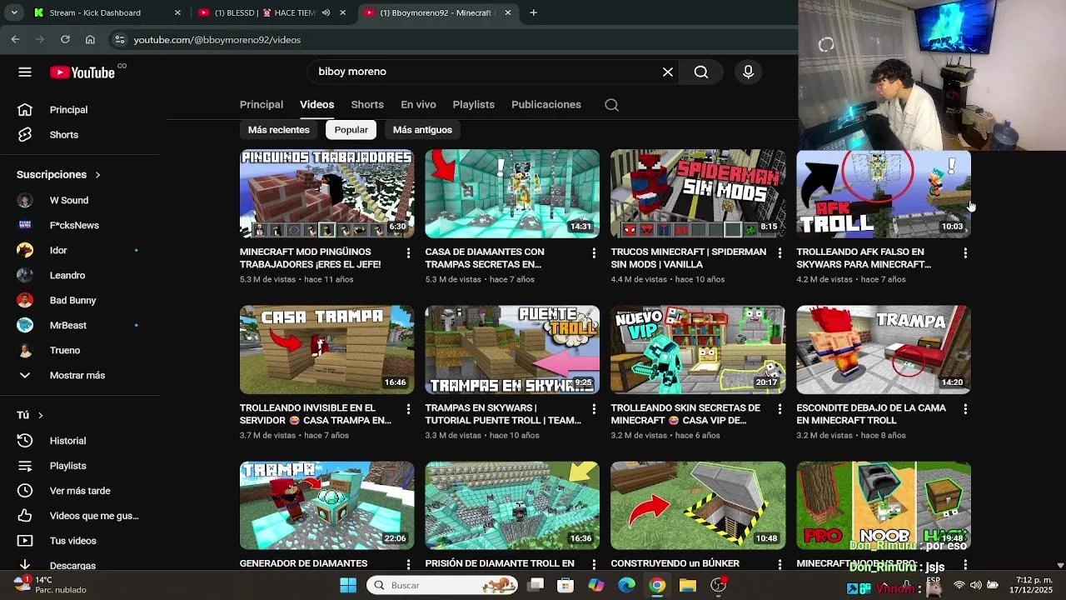Go back in Chrome browser
1066x600 pixels.
point(15,39)
